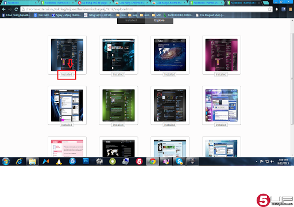Open the 'rom' bookmarks folder
The image size is (294, 207).
click(x=121, y=15)
